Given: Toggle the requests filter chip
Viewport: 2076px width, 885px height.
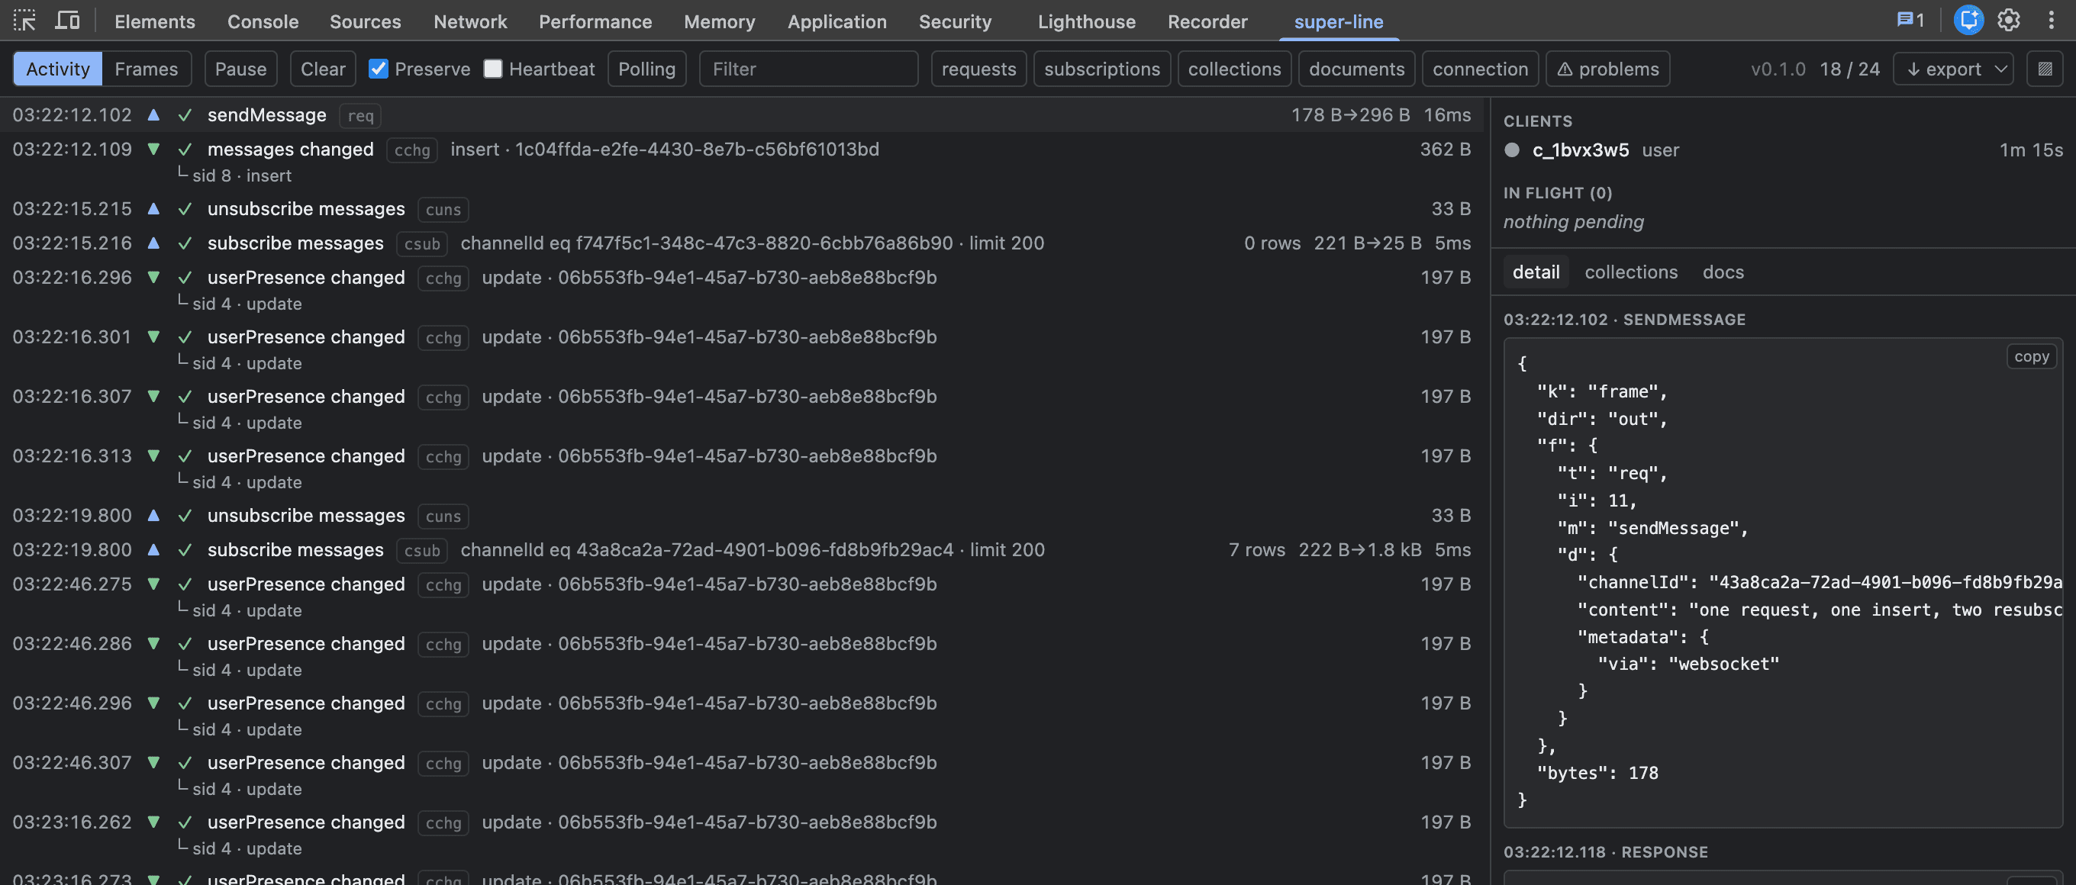Looking at the screenshot, I should [978, 69].
